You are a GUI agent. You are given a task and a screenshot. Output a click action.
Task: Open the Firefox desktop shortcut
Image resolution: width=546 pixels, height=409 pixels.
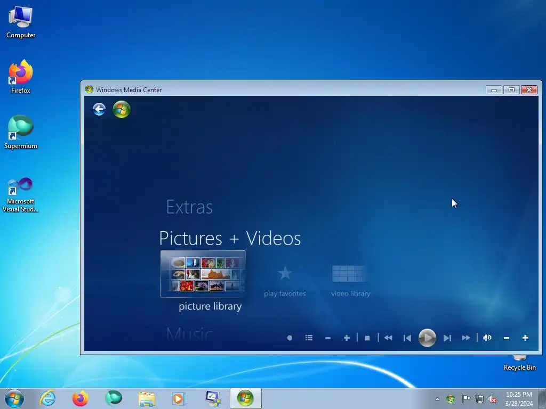[x=21, y=77]
